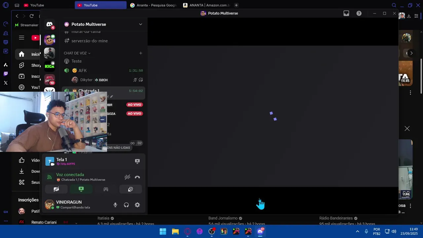This screenshot has height=238, width=423.
Task: Open Discord direct messages home icon
Action: [50, 24]
